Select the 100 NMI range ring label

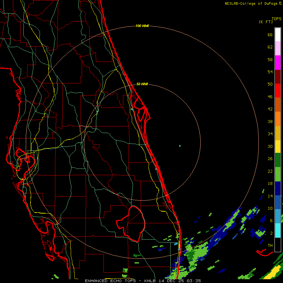(x=142, y=26)
